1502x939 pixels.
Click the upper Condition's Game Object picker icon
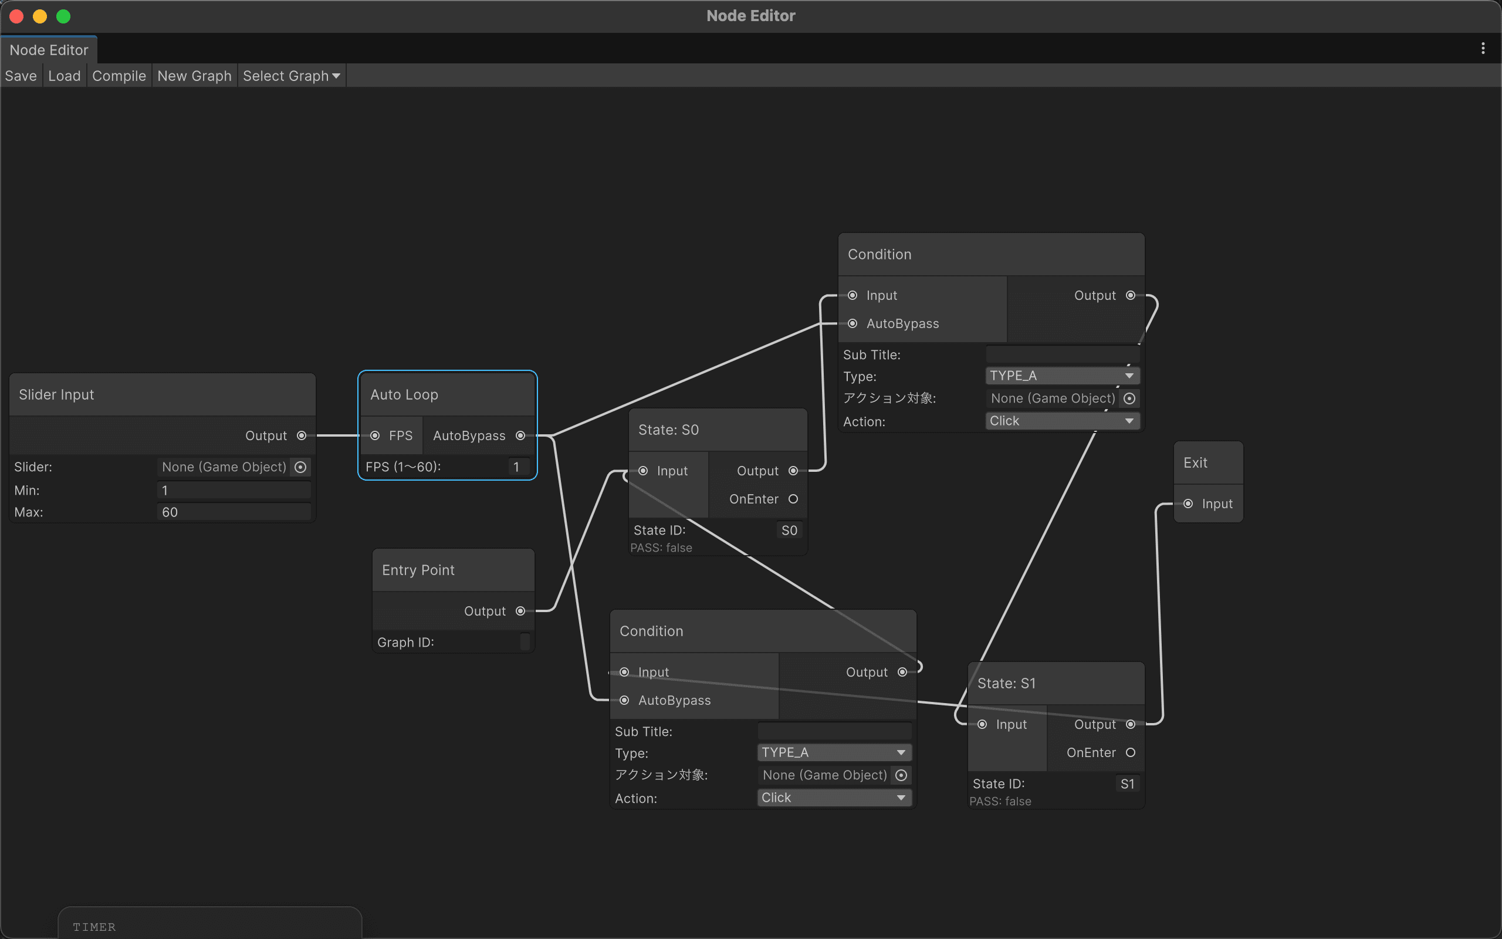tap(1129, 398)
